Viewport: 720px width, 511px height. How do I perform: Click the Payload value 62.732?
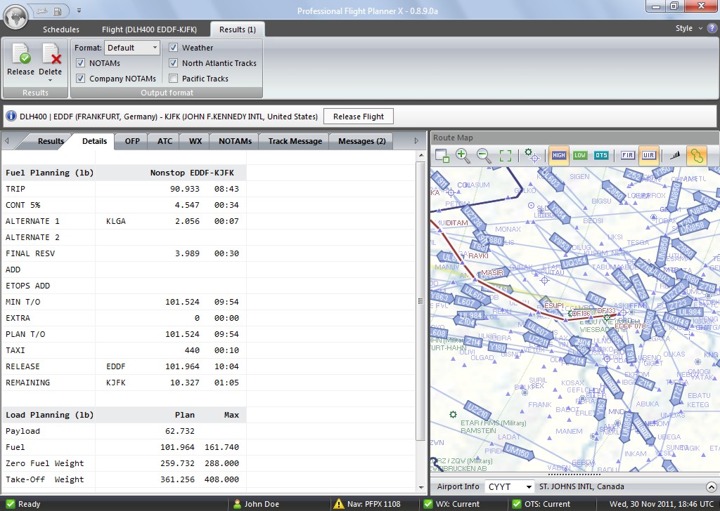pyautogui.click(x=179, y=431)
